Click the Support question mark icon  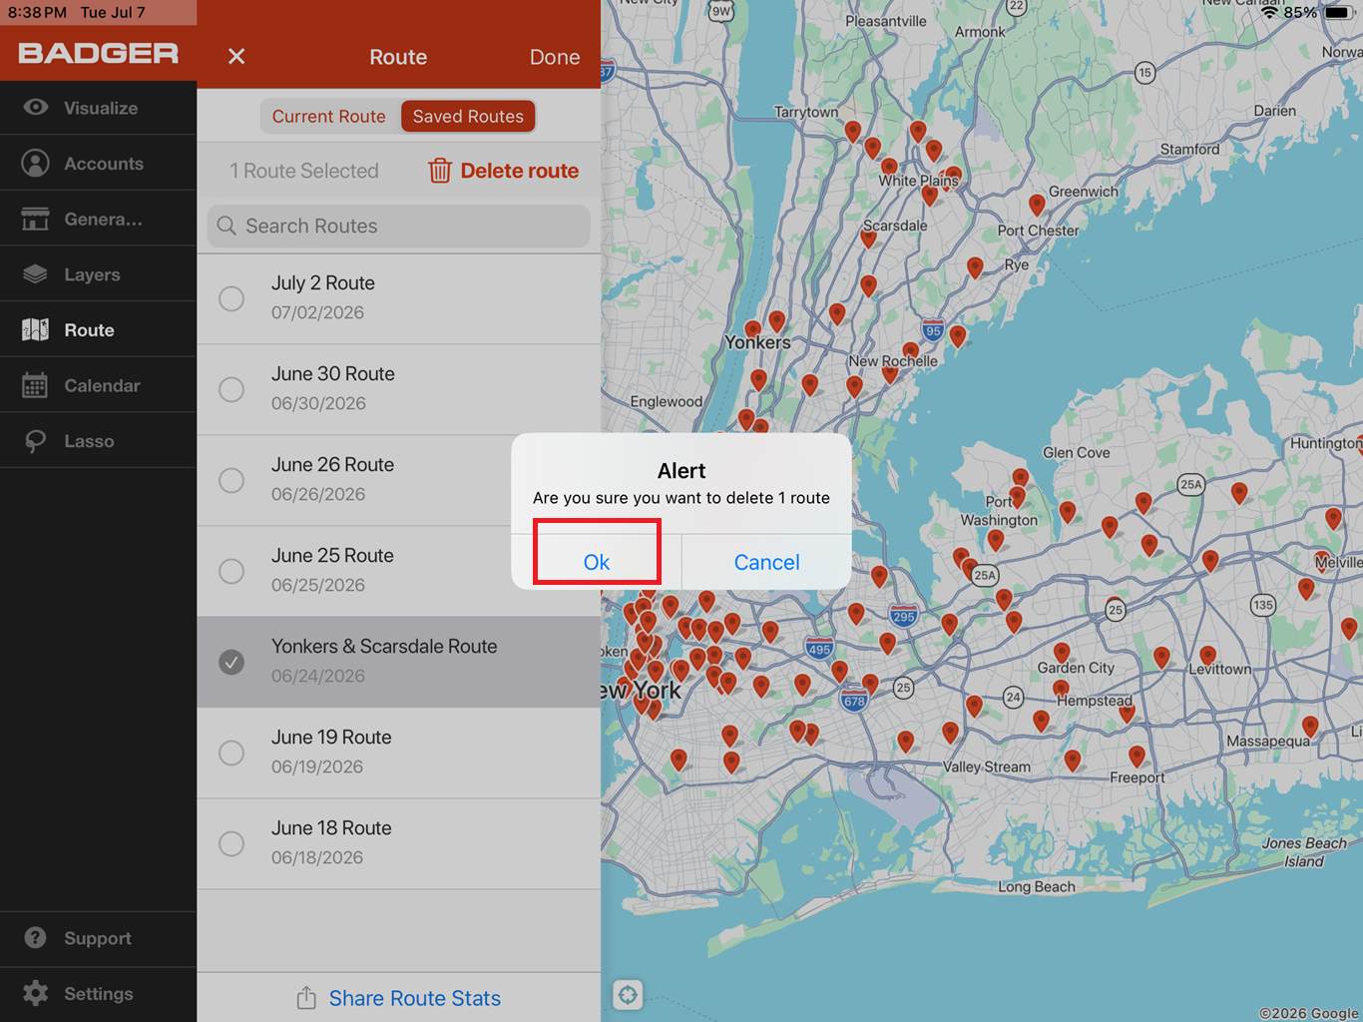(36, 938)
